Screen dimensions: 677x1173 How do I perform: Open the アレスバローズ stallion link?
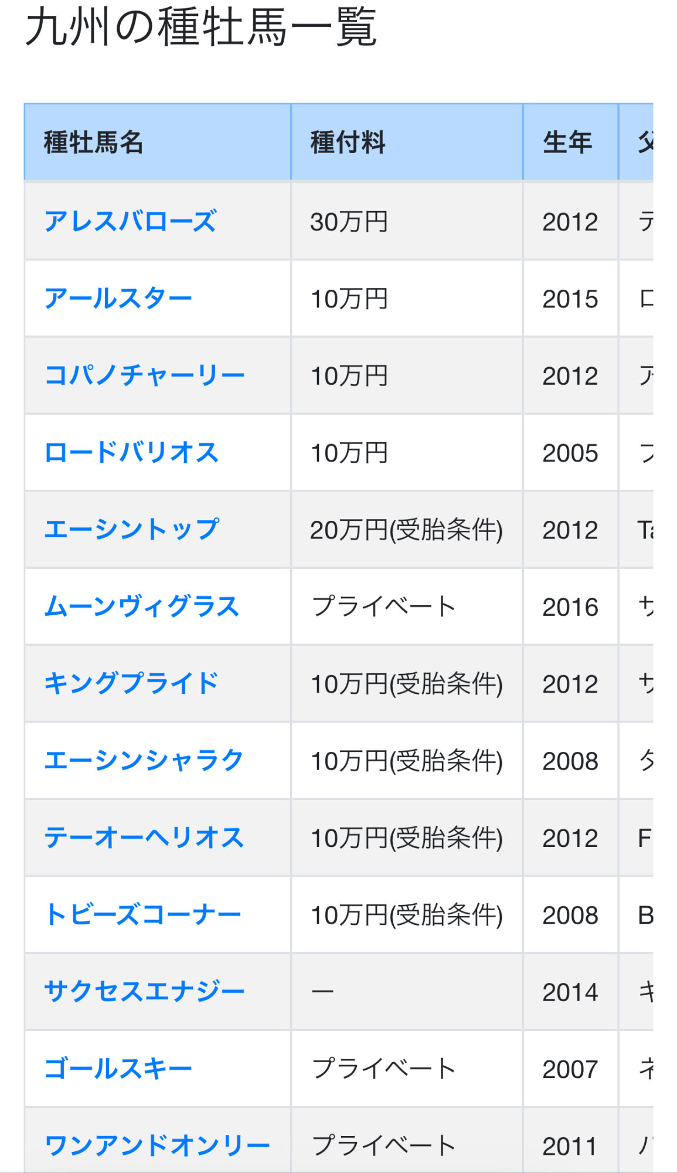[x=130, y=222]
